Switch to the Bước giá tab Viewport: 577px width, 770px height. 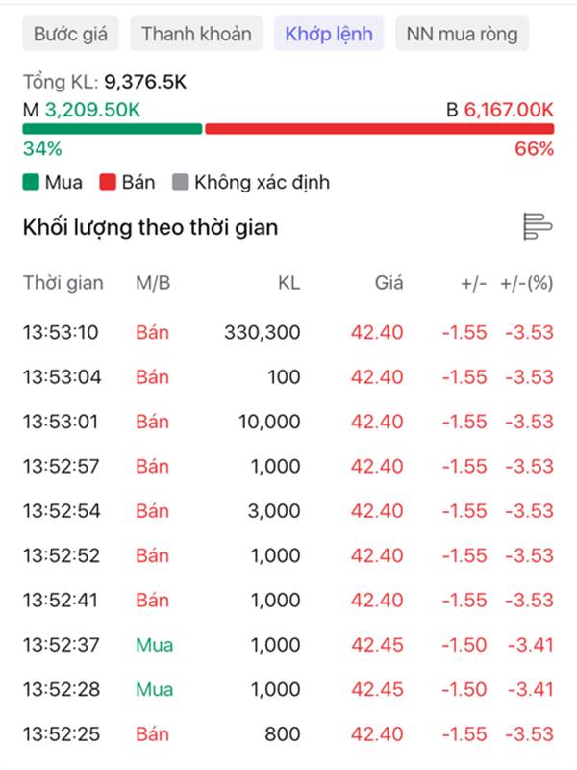pos(70,35)
